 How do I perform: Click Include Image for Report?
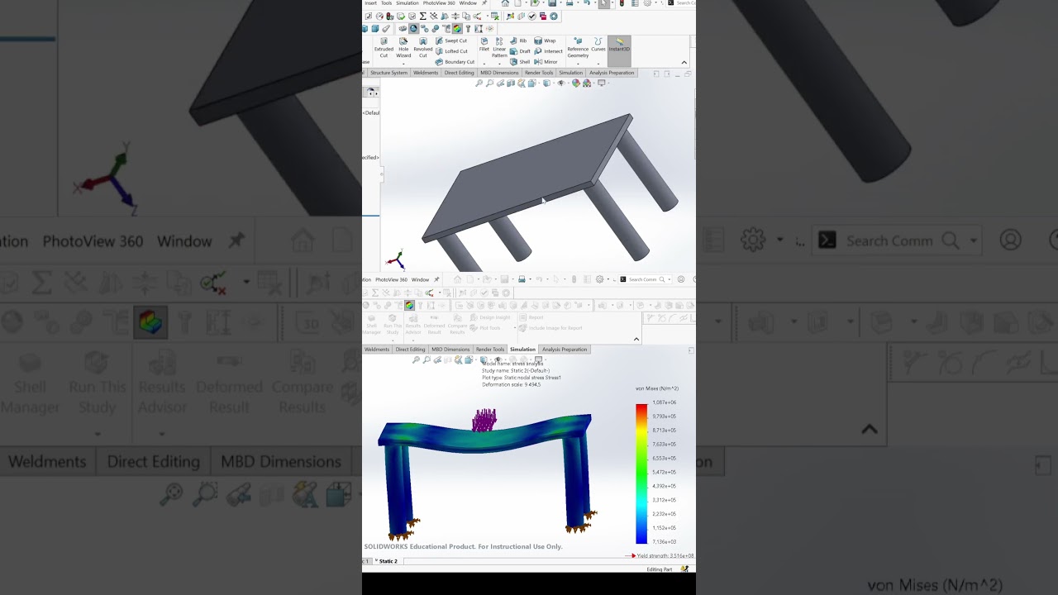(550, 328)
